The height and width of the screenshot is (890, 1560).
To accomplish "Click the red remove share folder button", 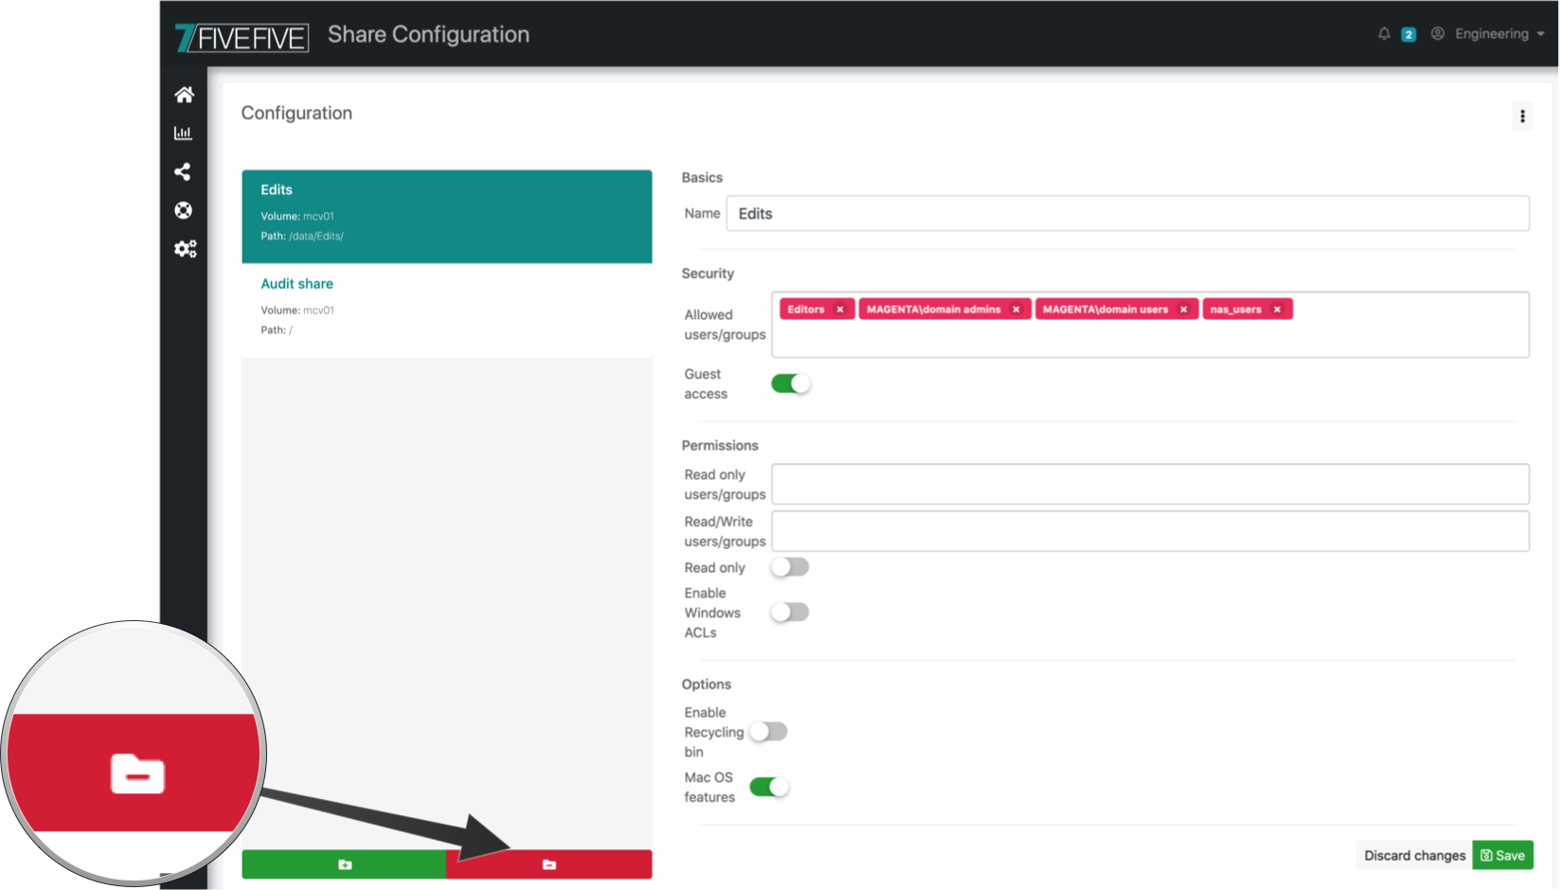I will tap(549, 864).
